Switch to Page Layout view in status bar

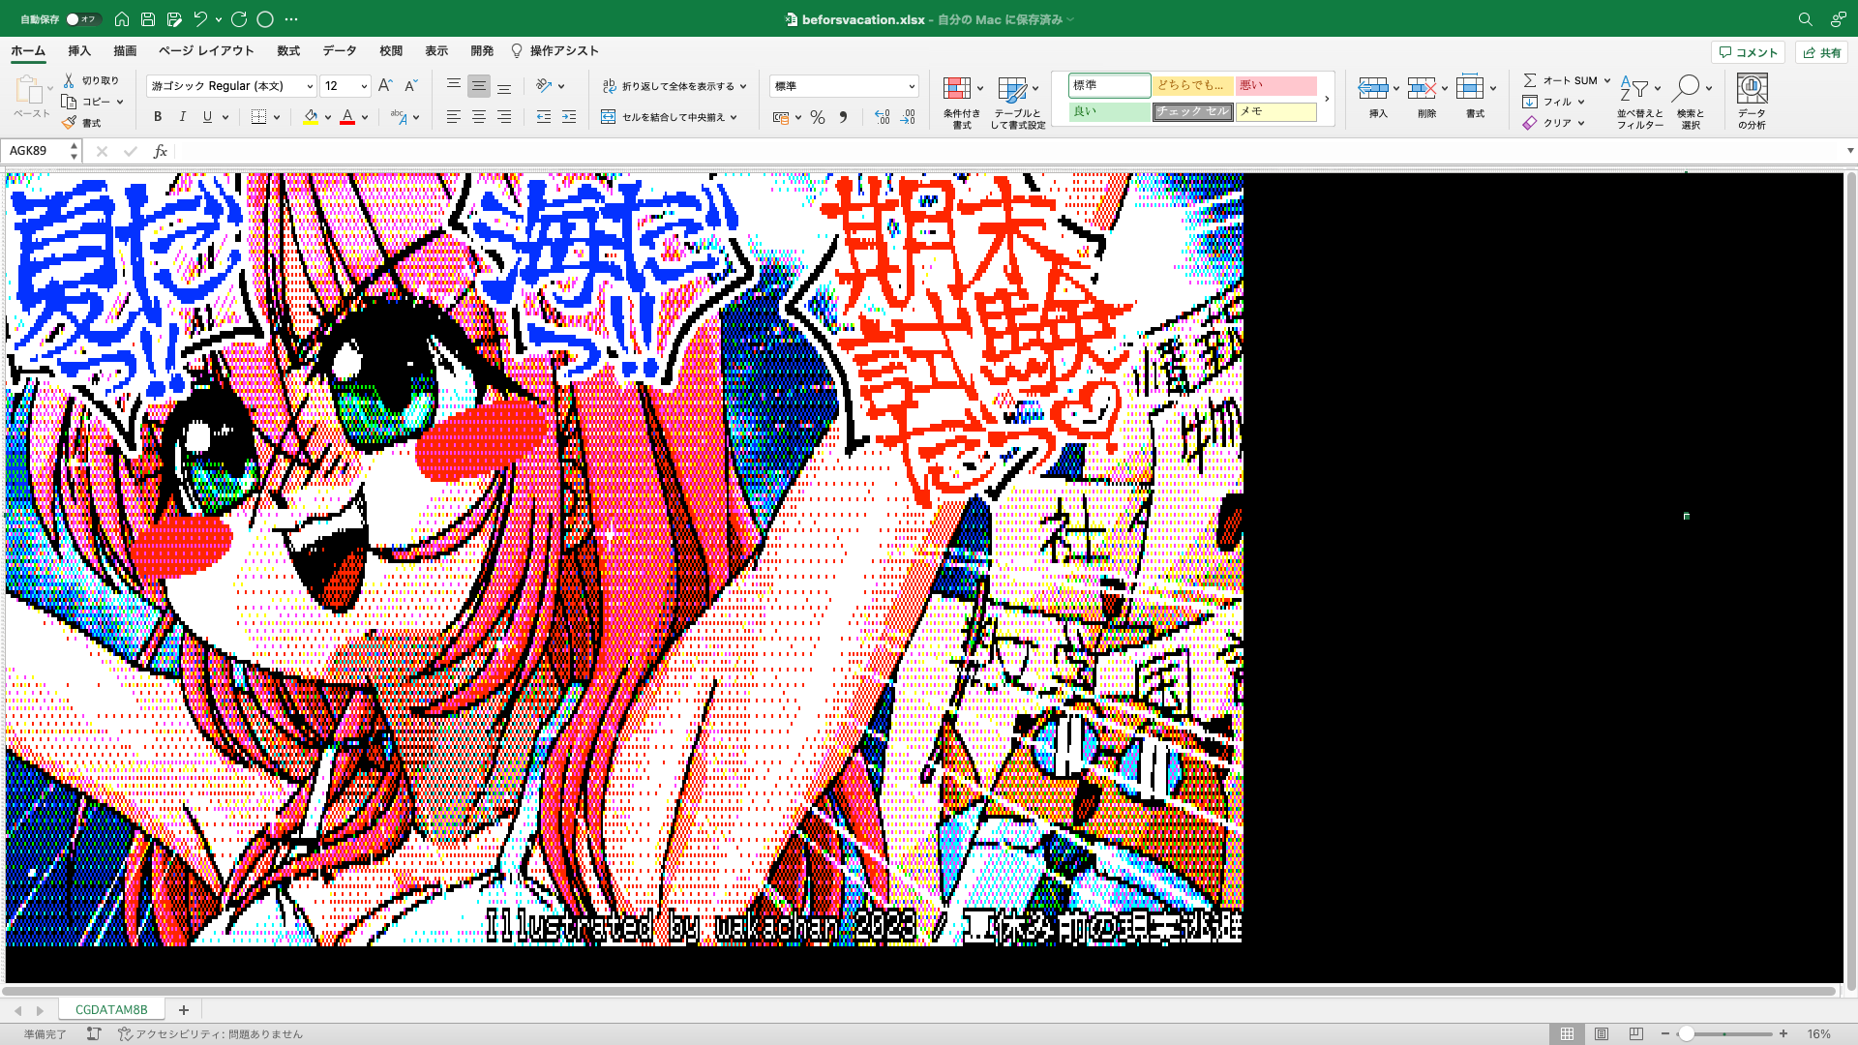click(1602, 1033)
